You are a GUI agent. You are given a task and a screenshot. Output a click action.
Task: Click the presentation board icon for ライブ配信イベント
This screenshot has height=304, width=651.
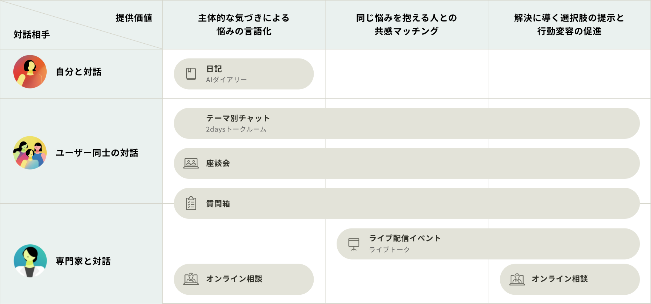click(354, 244)
